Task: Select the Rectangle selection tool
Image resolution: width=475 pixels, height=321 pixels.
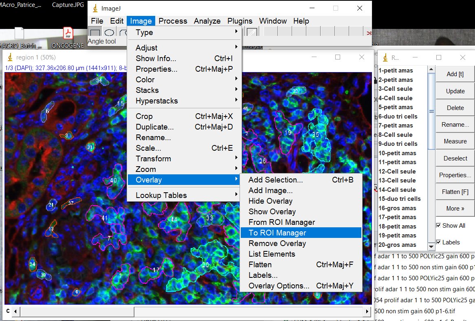Action: 94,32
